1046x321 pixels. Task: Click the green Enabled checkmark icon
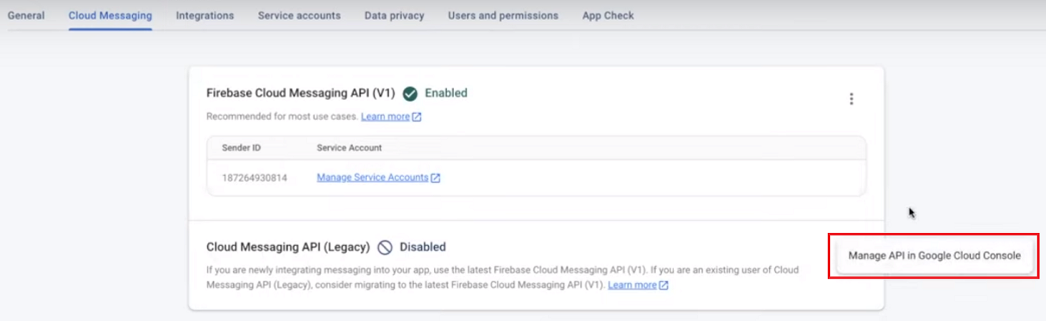pyautogui.click(x=410, y=93)
